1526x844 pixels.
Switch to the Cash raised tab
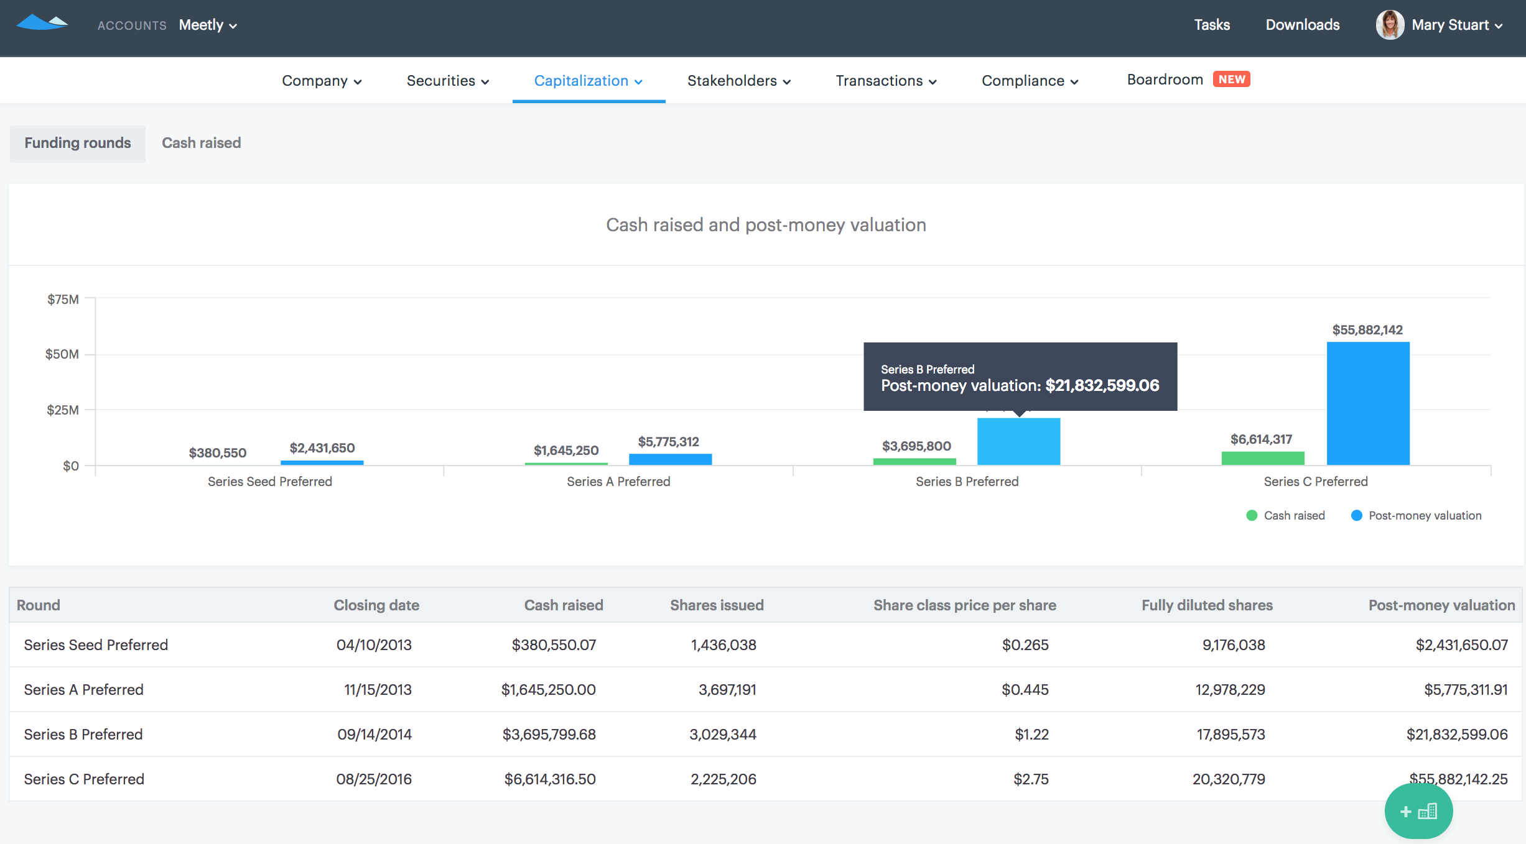pyautogui.click(x=201, y=143)
